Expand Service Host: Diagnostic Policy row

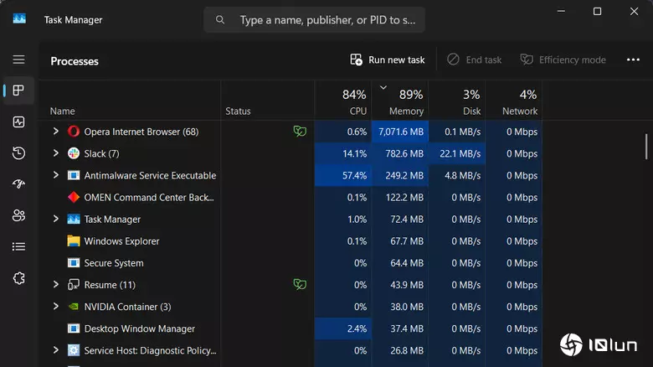tap(56, 350)
